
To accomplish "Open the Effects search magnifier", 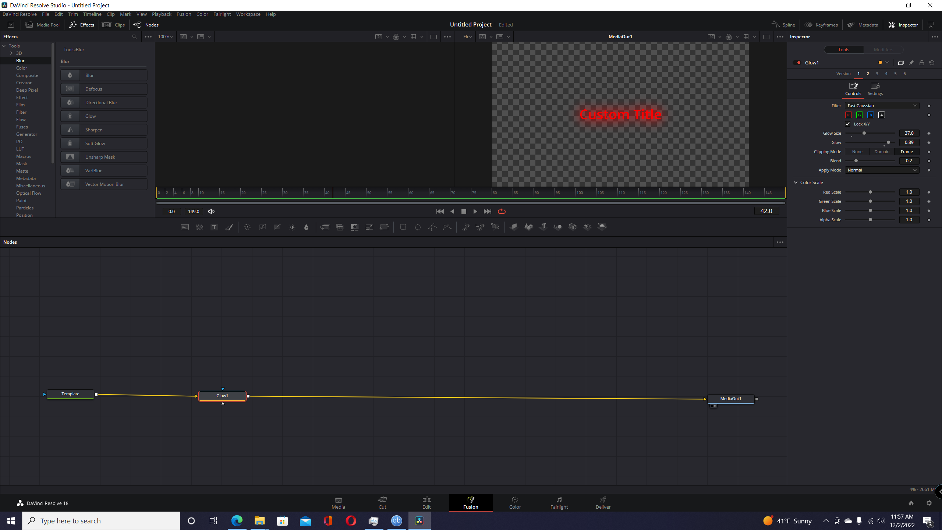I will (134, 36).
